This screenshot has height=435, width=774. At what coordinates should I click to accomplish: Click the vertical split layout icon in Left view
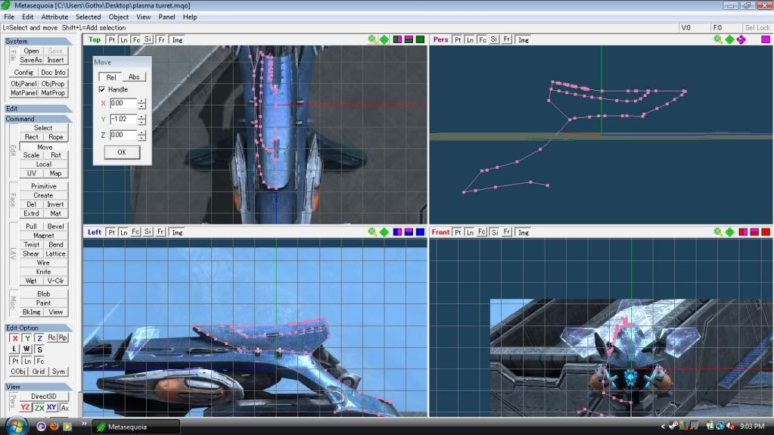pyautogui.click(x=397, y=232)
